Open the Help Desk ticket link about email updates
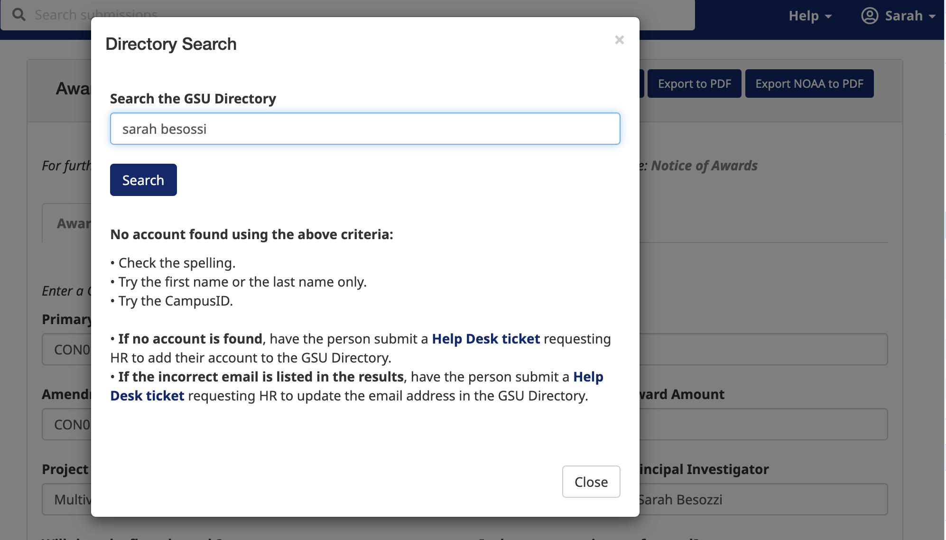Image resolution: width=946 pixels, height=540 pixels. pyautogui.click(x=148, y=395)
